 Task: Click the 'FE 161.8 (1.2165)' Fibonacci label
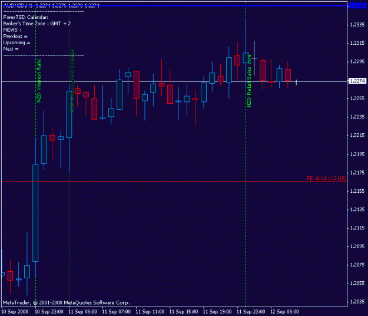click(x=326, y=178)
